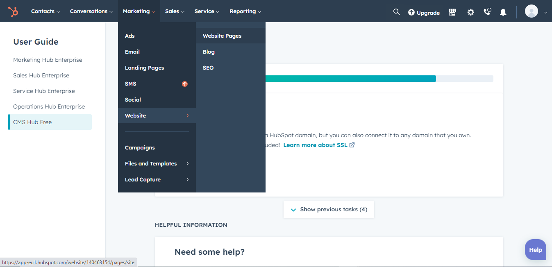Expand Show previous tasks (4)

tap(329, 209)
